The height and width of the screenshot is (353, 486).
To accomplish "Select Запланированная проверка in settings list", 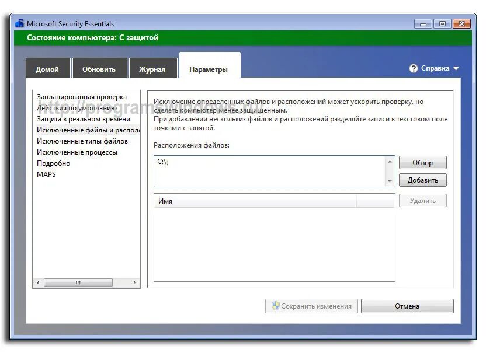I will point(82,97).
